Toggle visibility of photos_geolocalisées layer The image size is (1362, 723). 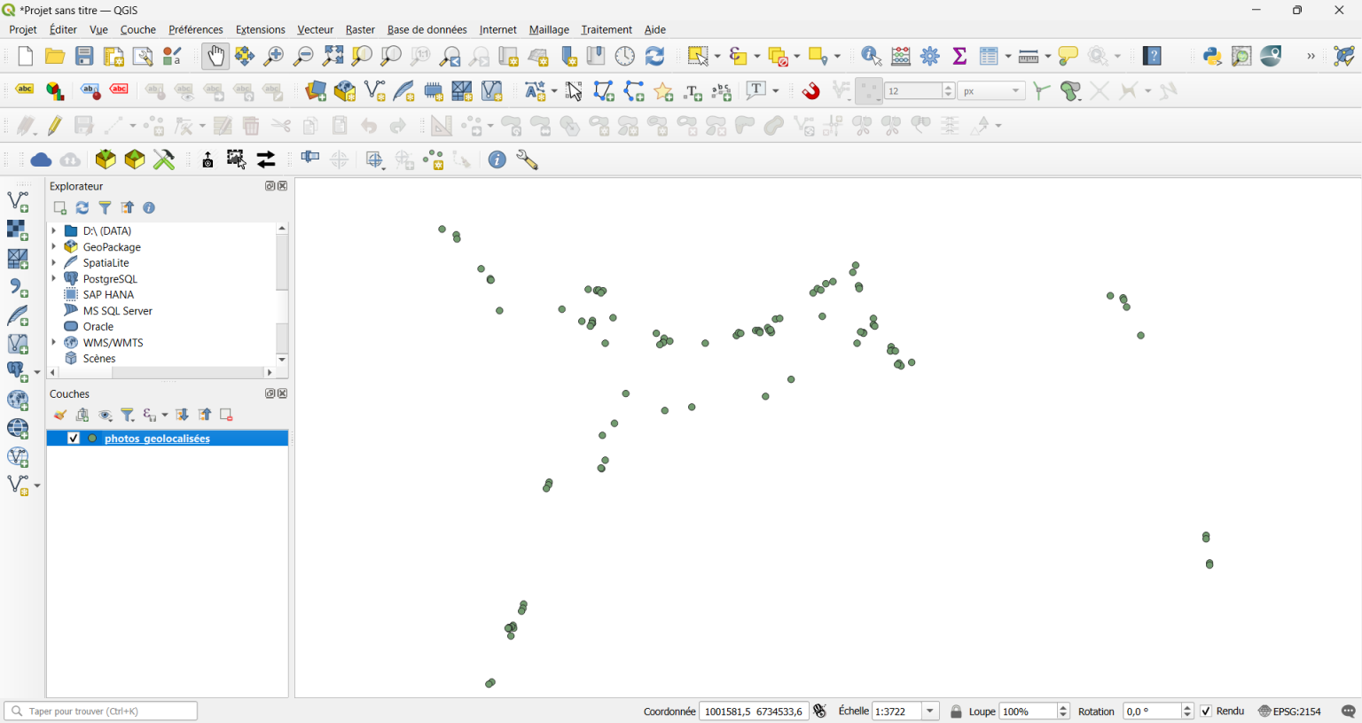click(x=74, y=437)
